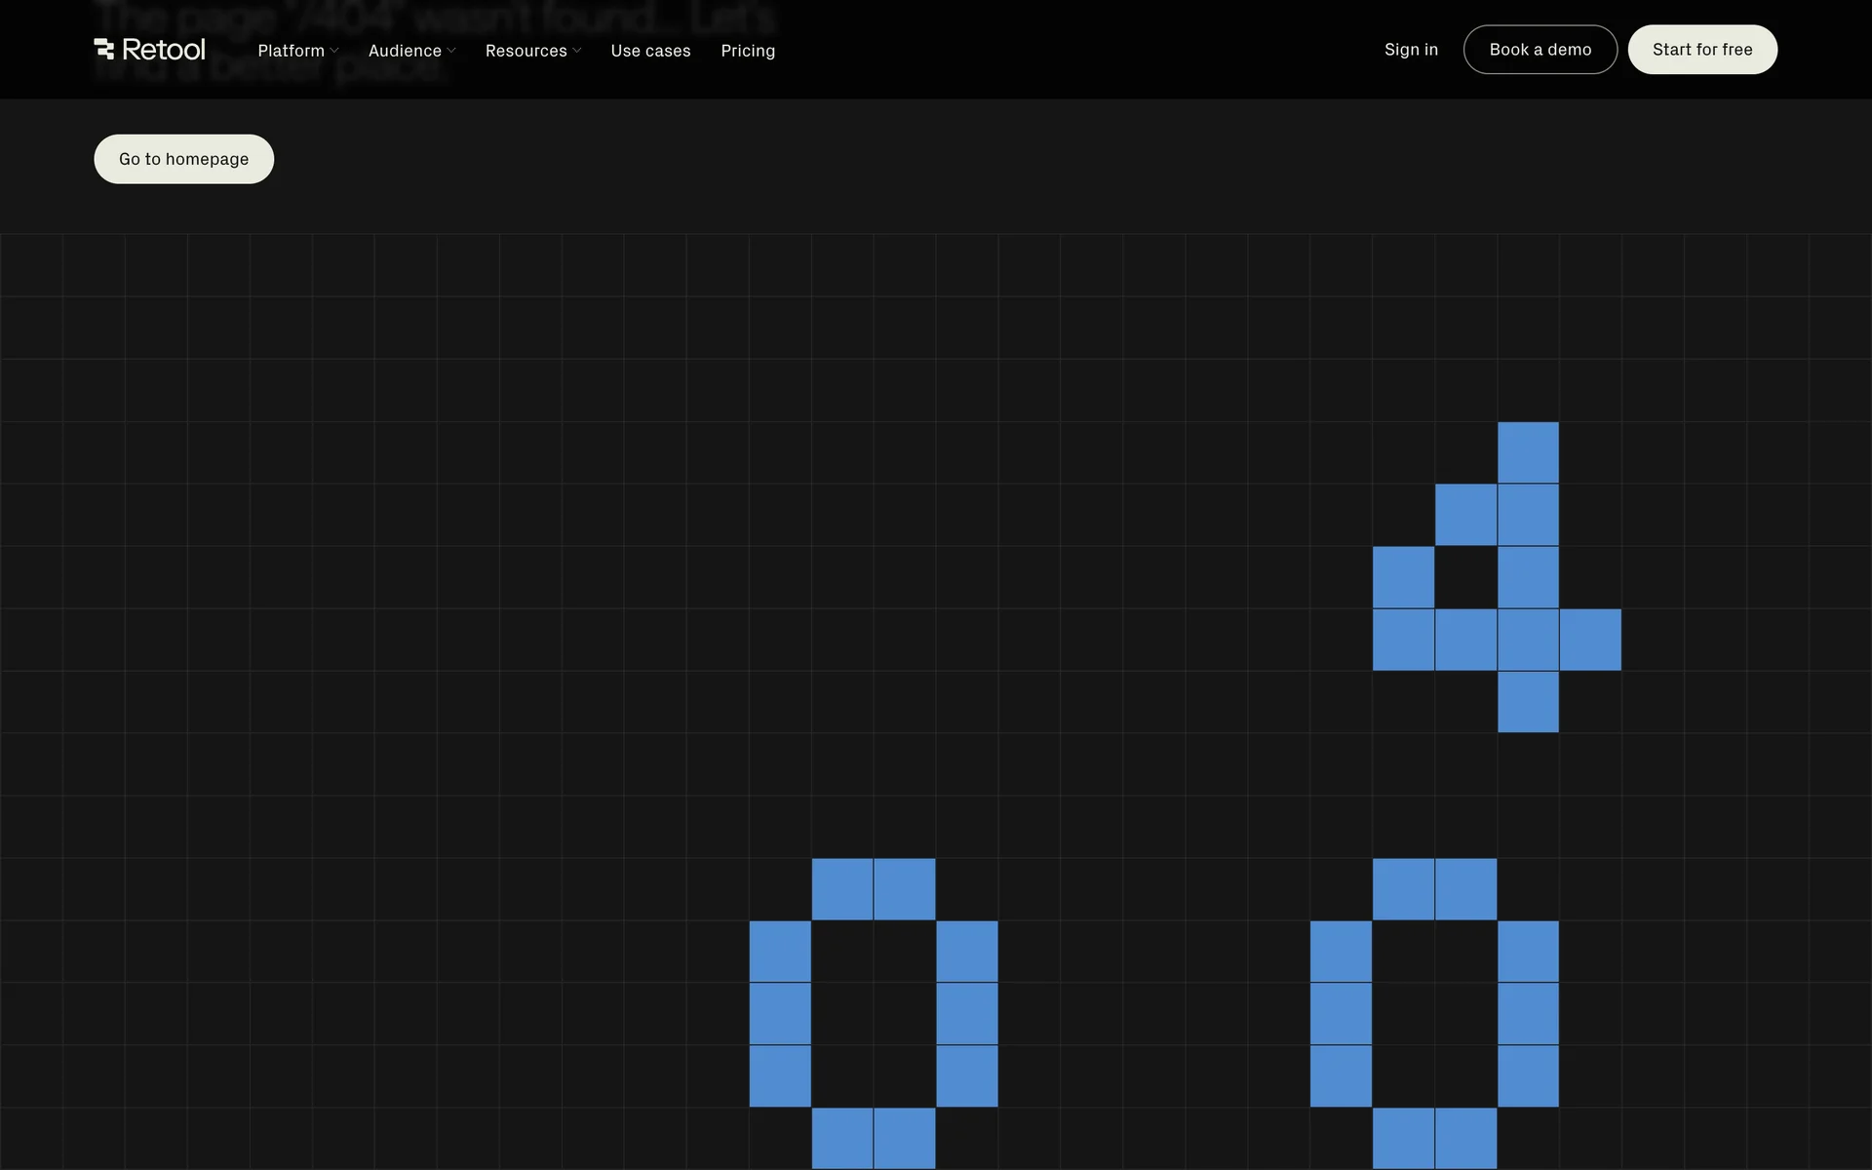Expand the chevron beside Audience
Screen dimensions: 1872x1170
451,51
